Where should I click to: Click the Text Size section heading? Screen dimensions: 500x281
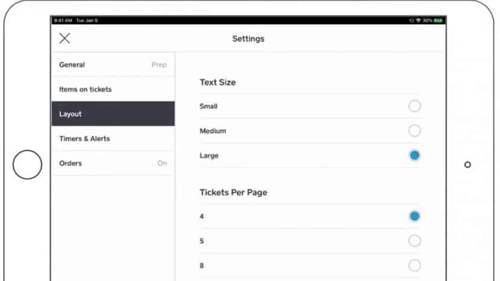click(217, 82)
